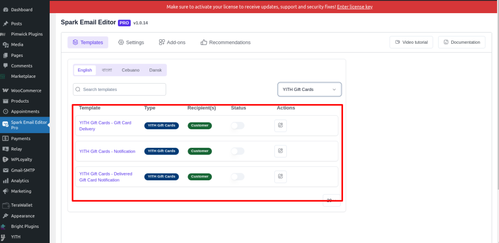This screenshot has width=499, height=243.
Task: Click the Pages icon in sidebar
Action: coord(5,55)
